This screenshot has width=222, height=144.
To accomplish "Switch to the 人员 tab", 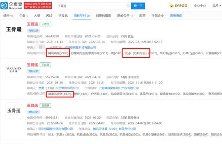I will 37,16.
